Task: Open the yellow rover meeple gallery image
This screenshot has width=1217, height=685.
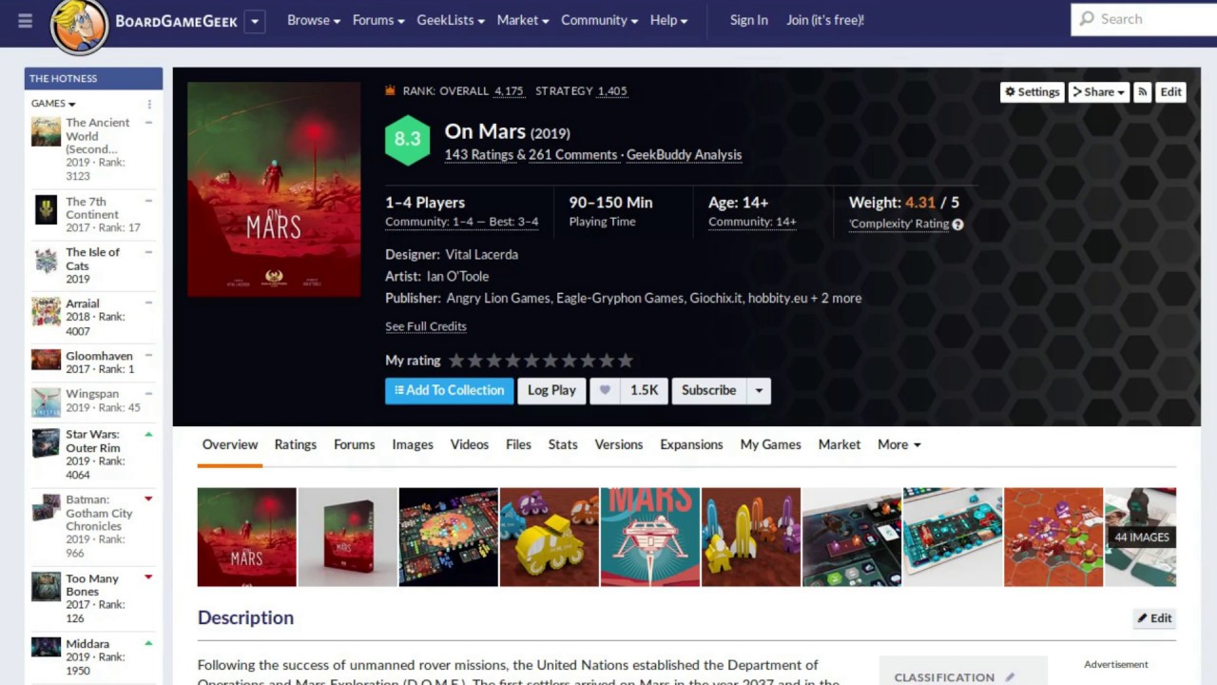Action: (x=550, y=537)
